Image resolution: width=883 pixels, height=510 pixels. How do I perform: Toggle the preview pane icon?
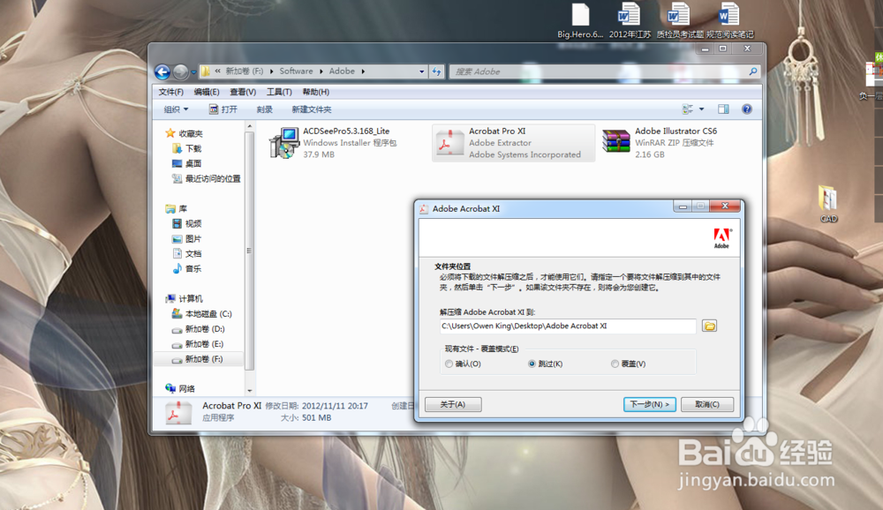[x=724, y=109]
